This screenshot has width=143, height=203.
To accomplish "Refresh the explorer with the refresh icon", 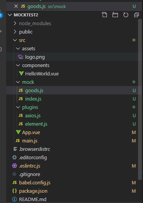I will point(125,15).
